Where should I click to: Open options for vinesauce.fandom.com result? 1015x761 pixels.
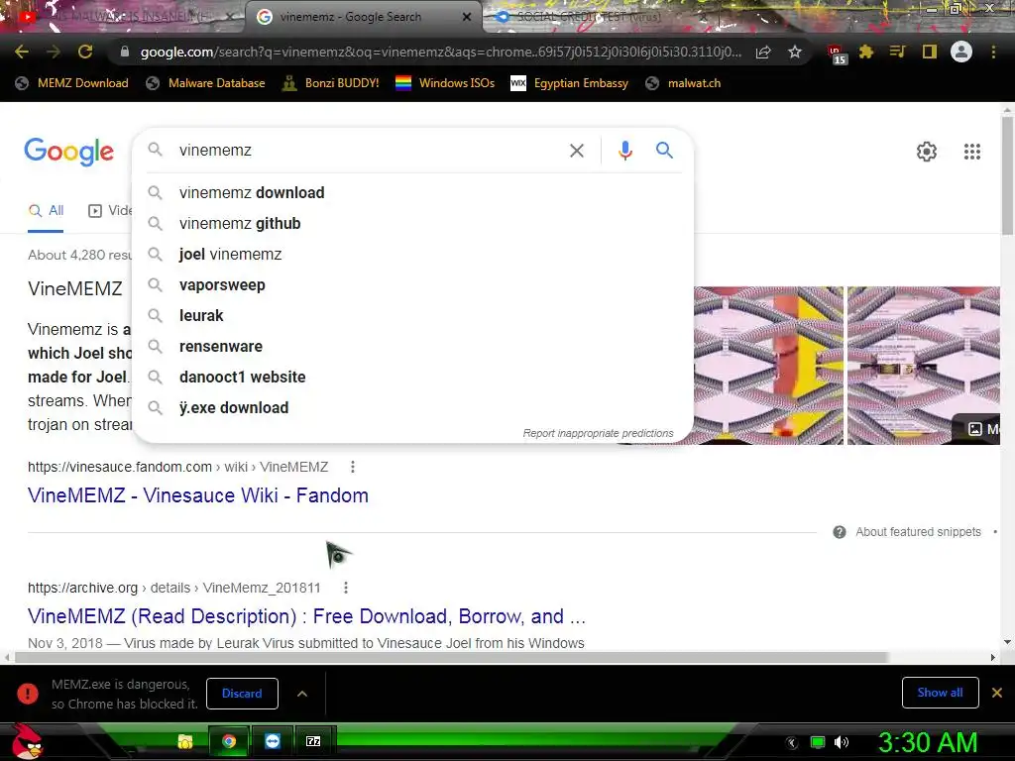pos(352,467)
